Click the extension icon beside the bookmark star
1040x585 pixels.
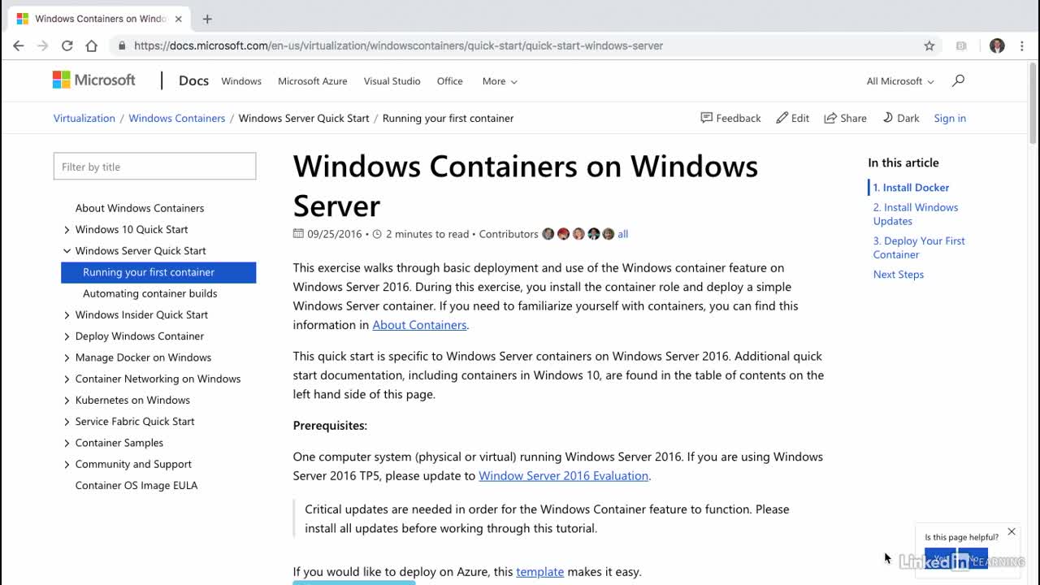click(961, 45)
